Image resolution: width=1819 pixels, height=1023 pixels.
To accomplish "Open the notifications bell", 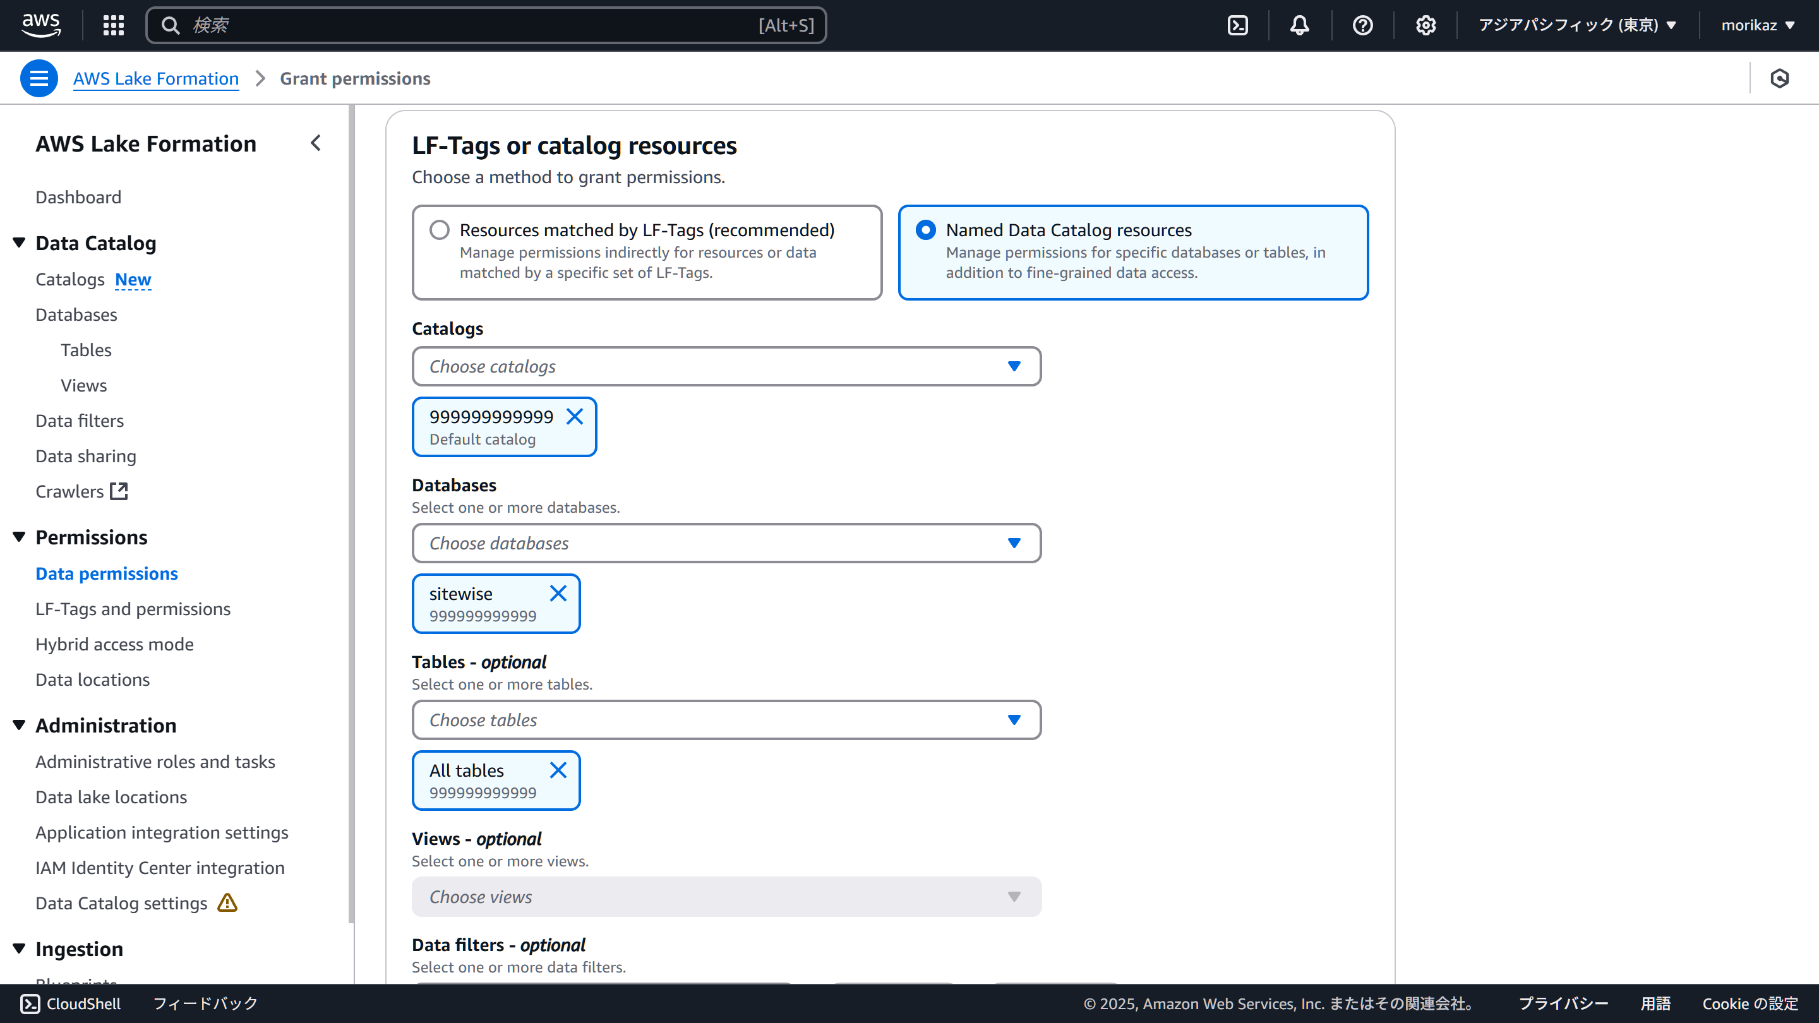I will [x=1299, y=25].
